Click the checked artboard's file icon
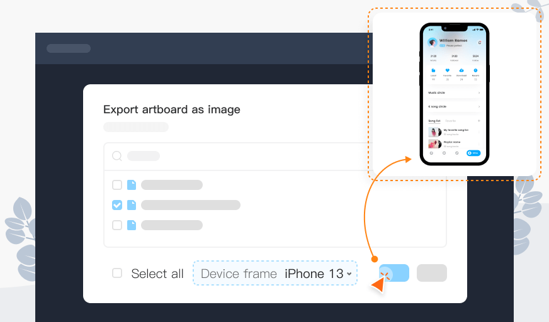Viewport: 549px width, 322px height. [x=132, y=205]
